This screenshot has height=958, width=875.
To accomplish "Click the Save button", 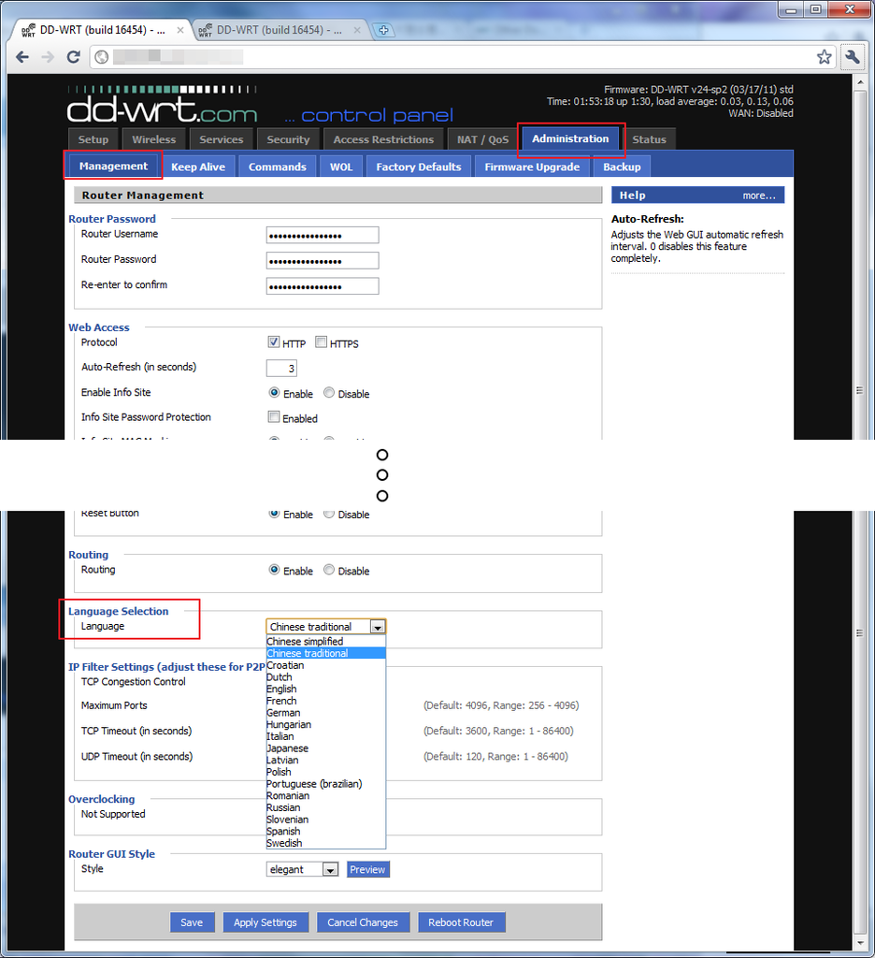I will [x=192, y=922].
